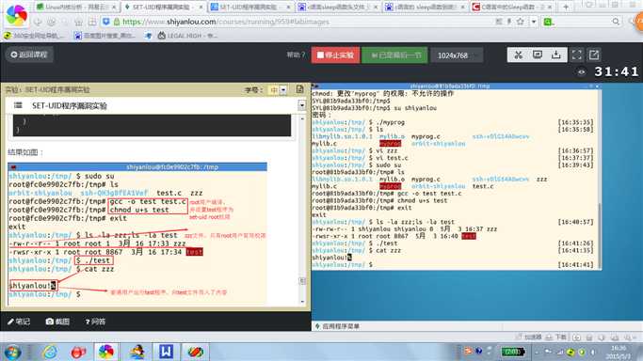Toggle the eye icon beside the timer

[x=582, y=72]
